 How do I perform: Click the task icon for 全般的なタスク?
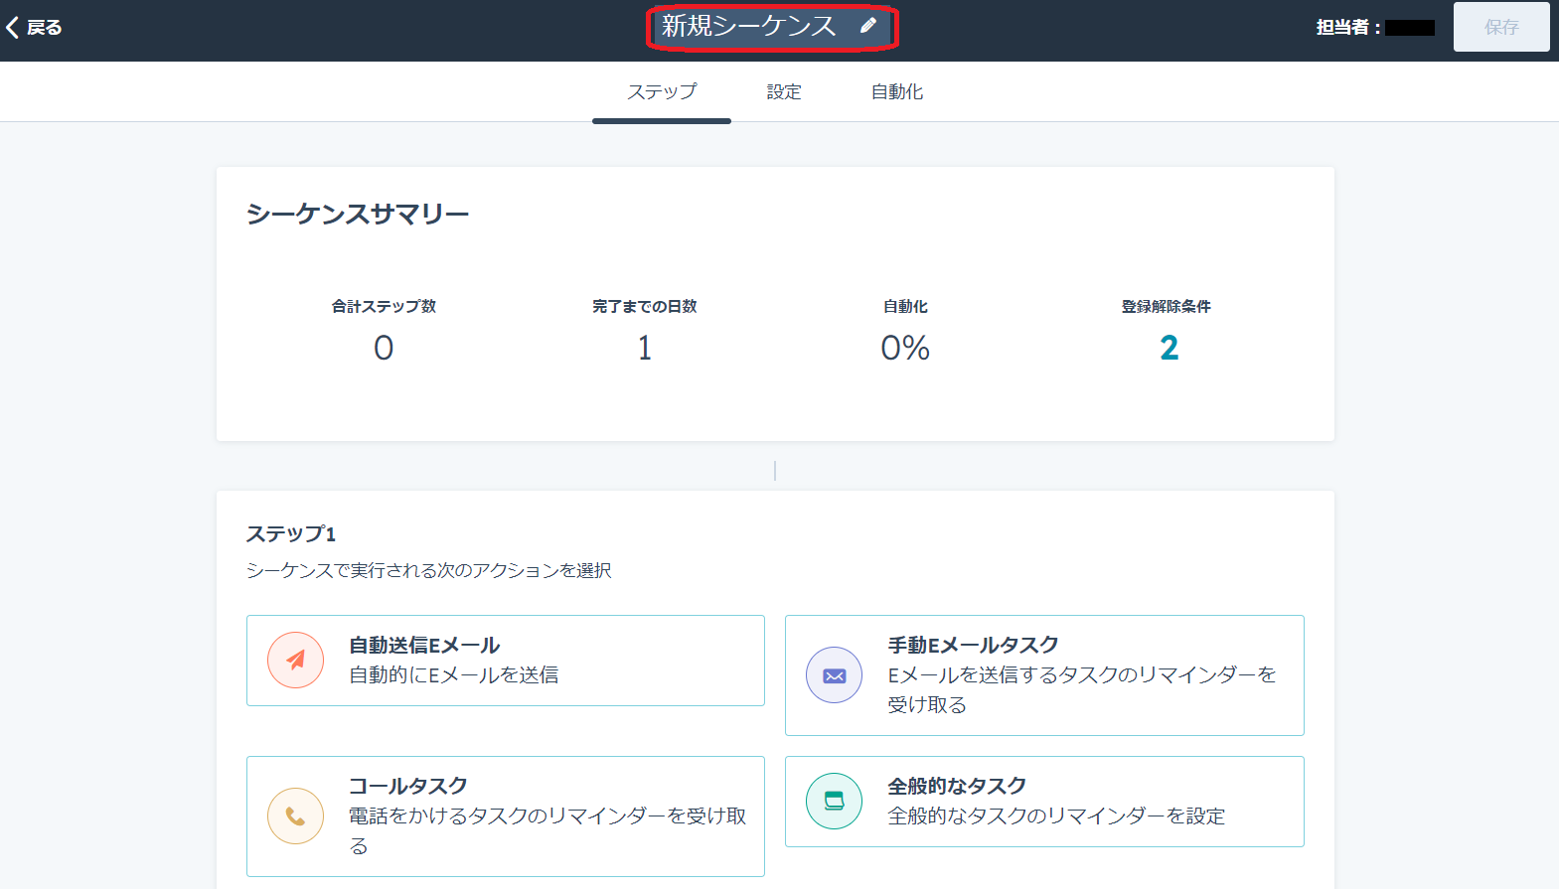[x=835, y=801]
